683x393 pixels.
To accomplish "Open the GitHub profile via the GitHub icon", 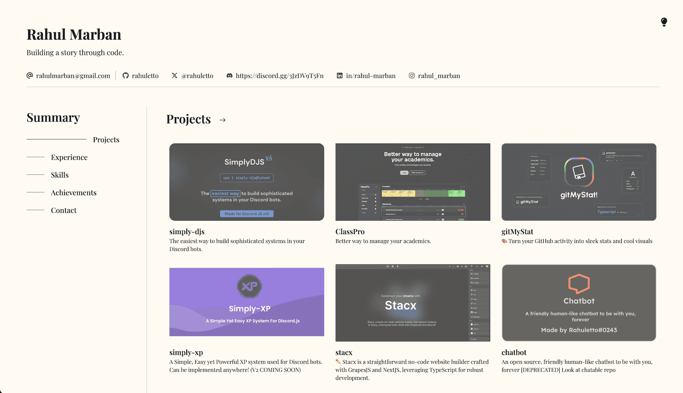I will click(x=125, y=75).
